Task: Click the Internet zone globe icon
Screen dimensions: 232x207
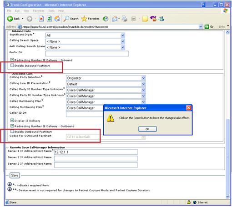Action: 195,202
